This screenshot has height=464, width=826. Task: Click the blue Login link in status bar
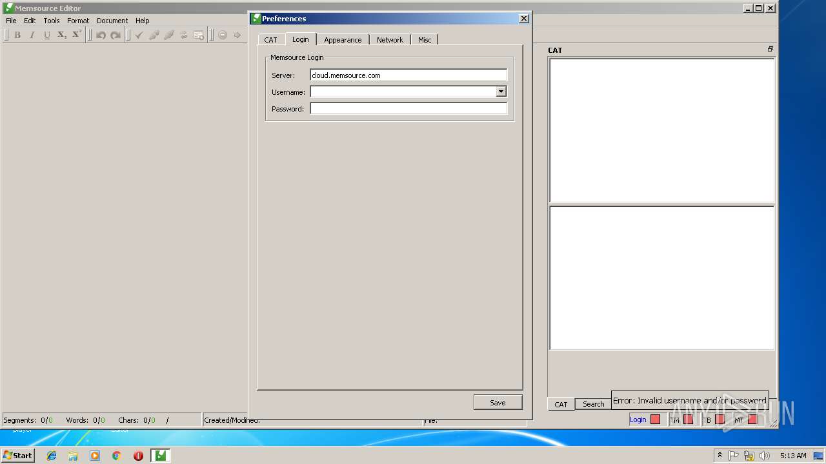point(638,420)
